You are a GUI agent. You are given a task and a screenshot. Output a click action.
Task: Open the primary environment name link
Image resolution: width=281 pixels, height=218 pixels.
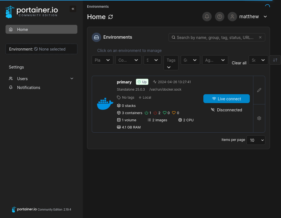[x=124, y=82]
